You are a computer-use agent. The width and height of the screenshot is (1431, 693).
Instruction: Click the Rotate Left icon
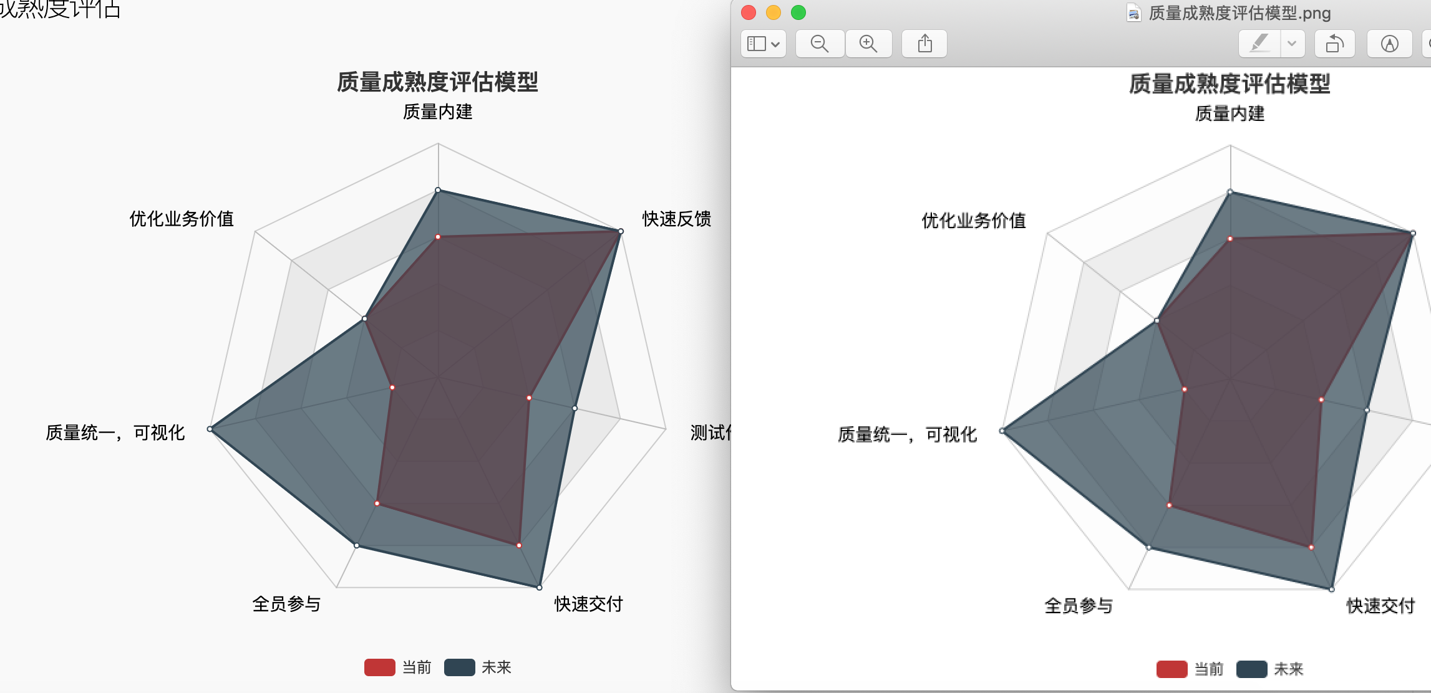(1335, 44)
